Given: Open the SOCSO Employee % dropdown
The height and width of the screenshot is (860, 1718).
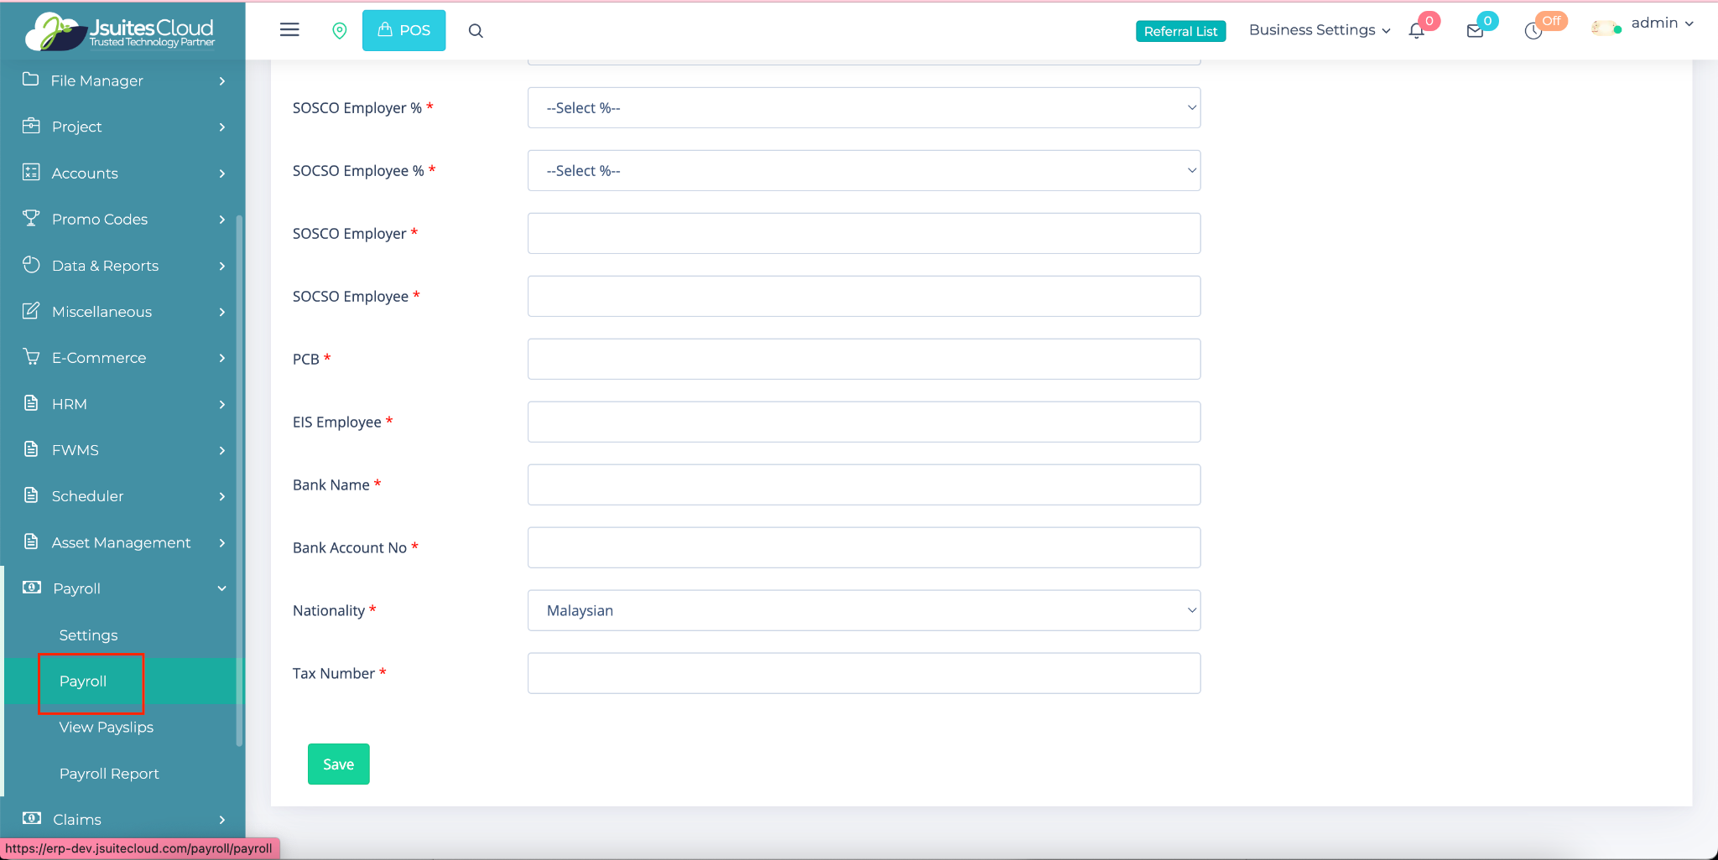Looking at the screenshot, I should point(863,171).
